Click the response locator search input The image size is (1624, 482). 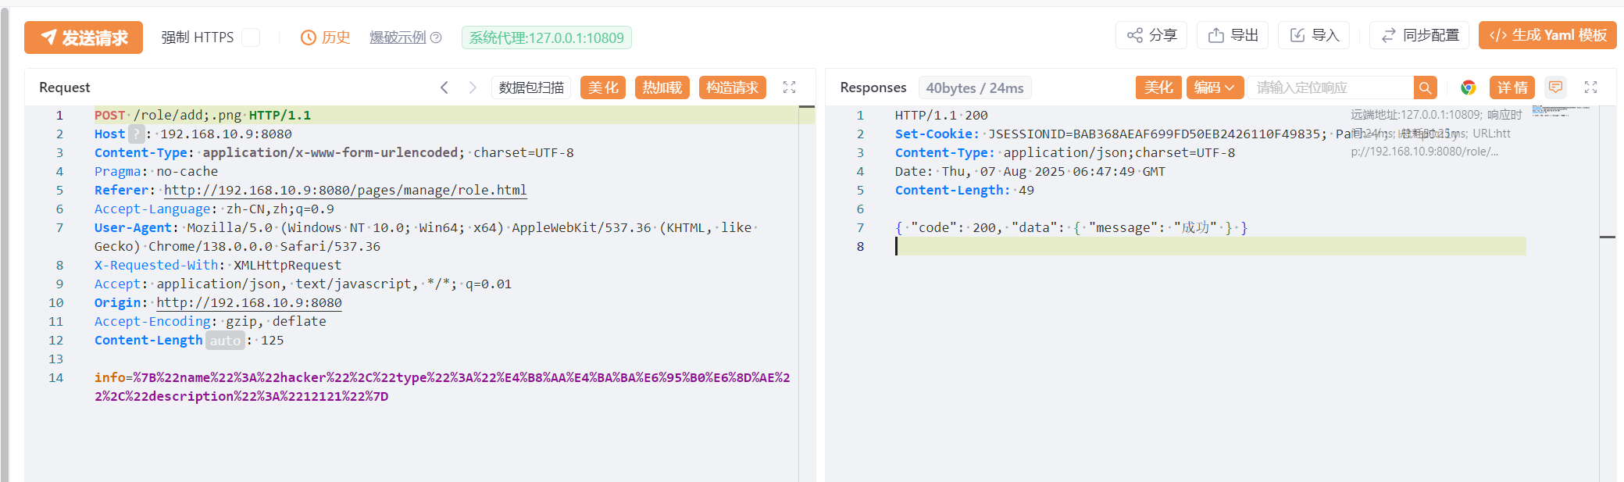tap(1330, 87)
